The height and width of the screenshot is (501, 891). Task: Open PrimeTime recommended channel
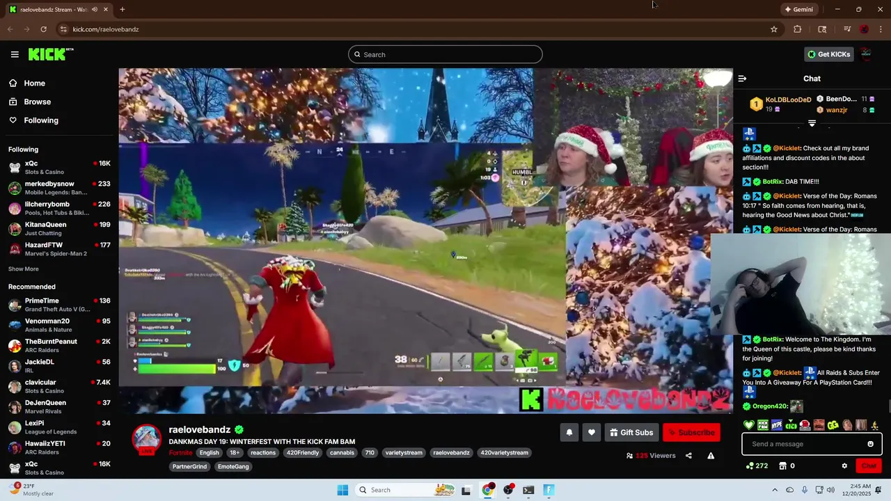click(x=59, y=305)
